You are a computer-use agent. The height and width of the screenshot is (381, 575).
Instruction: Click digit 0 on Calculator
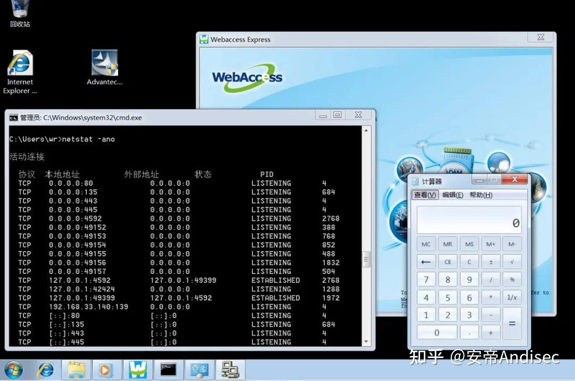(437, 333)
